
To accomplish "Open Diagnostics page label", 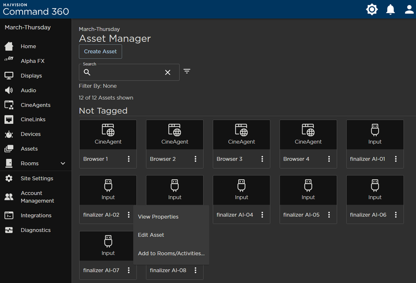I will point(36,230).
